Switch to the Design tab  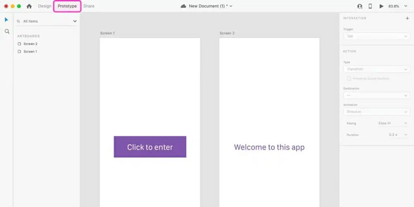click(45, 6)
